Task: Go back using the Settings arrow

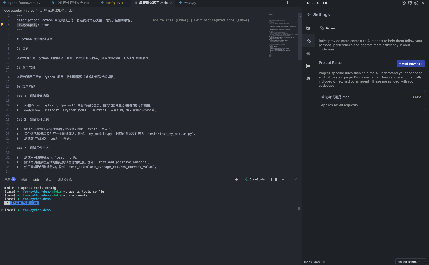Action: [x=309, y=14]
